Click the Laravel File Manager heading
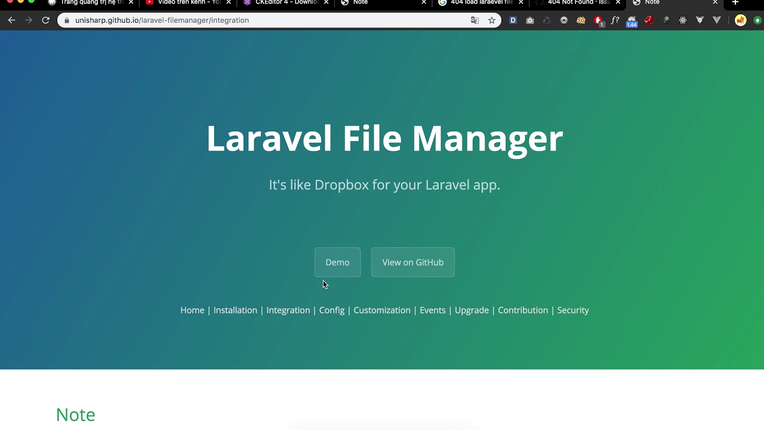 (384, 139)
